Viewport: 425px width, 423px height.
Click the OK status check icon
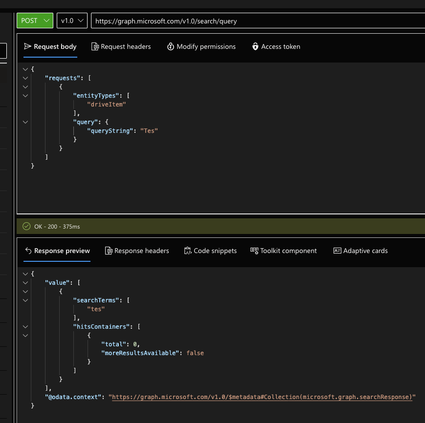pyautogui.click(x=26, y=226)
